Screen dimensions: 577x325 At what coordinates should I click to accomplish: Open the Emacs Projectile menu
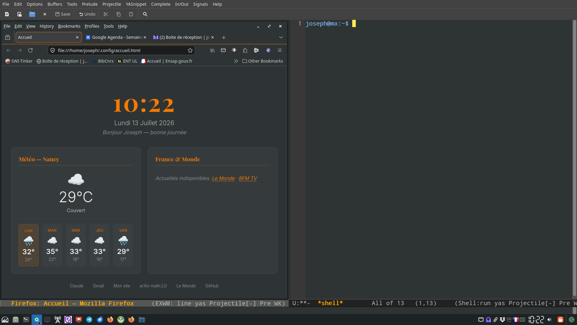point(111,4)
